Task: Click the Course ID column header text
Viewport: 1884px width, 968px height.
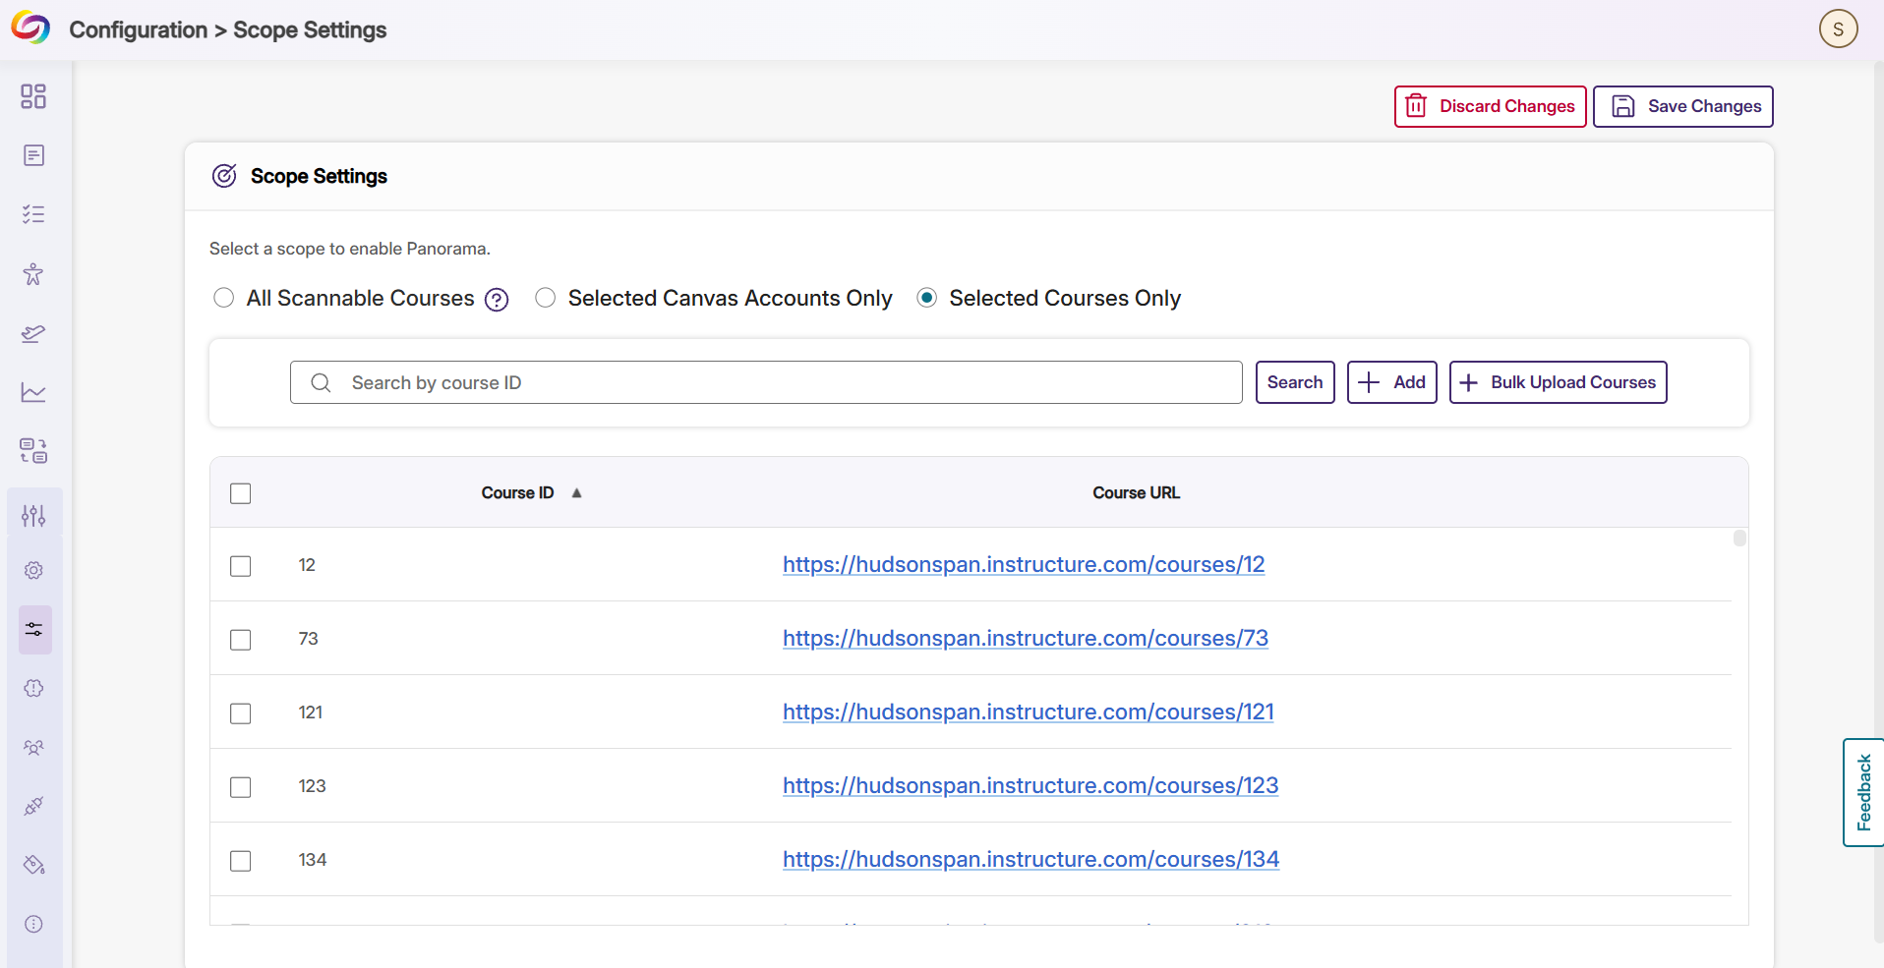Action: click(x=517, y=492)
